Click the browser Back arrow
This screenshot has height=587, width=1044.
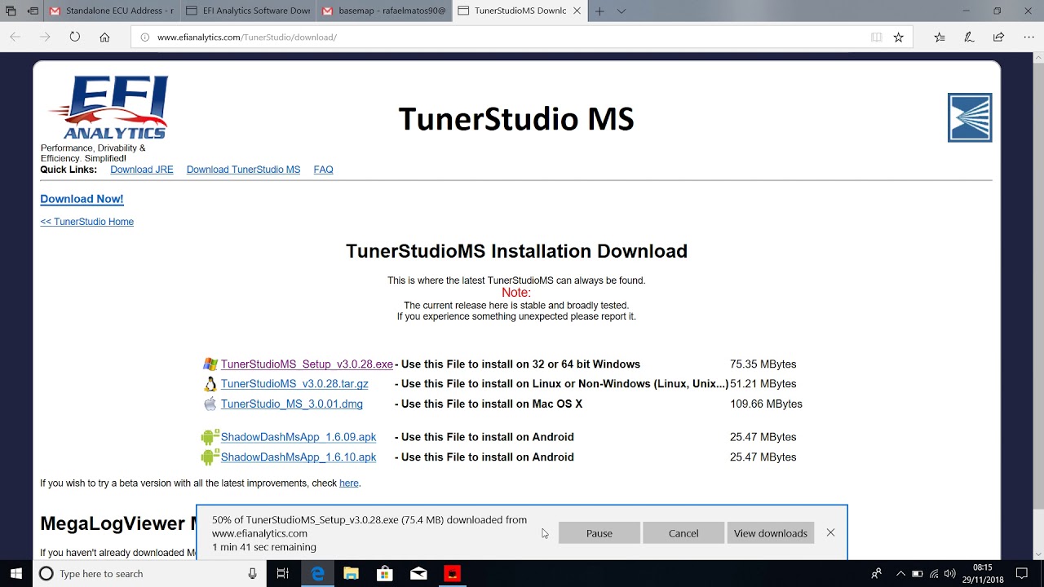tap(15, 37)
